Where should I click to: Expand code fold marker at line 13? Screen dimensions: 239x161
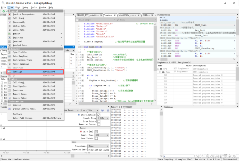pyautogui.click(x=83, y=55)
